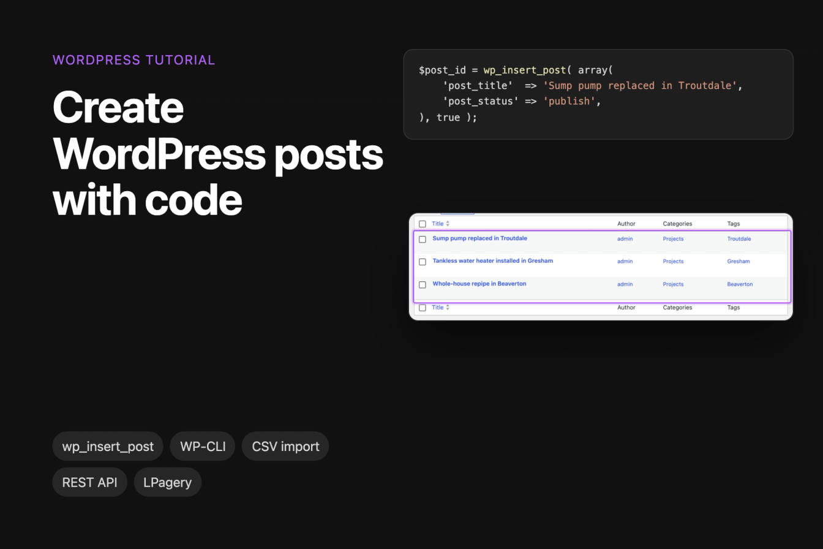
Task: Select the LPagery pill
Action: click(167, 482)
